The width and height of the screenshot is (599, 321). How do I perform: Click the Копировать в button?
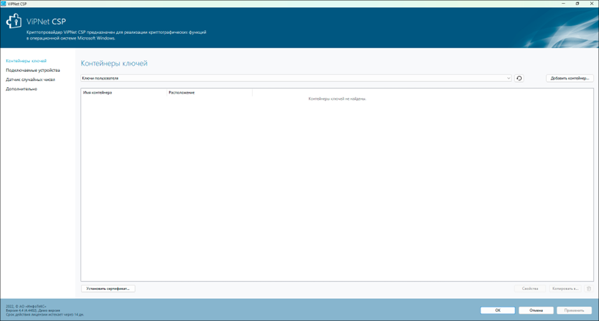tap(565, 289)
